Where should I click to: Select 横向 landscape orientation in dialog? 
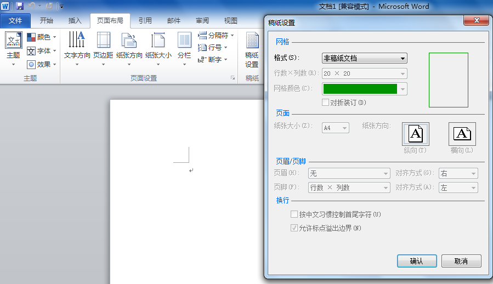click(x=462, y=134)
